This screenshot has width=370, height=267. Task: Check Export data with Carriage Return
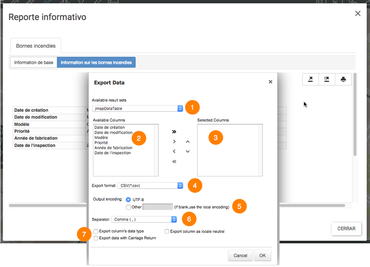(x=96, y=238)
